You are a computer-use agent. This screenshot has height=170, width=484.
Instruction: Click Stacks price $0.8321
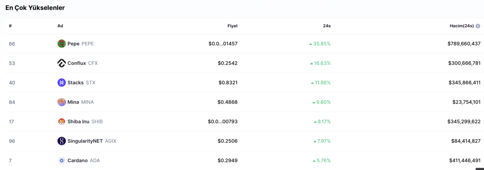228,82
